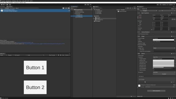Click the Add Component button
176x99 pixels.
pos(156,91)
